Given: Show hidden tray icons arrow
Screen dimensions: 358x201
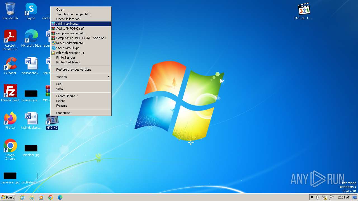Looking at the screenshot, I should (312, 197).
